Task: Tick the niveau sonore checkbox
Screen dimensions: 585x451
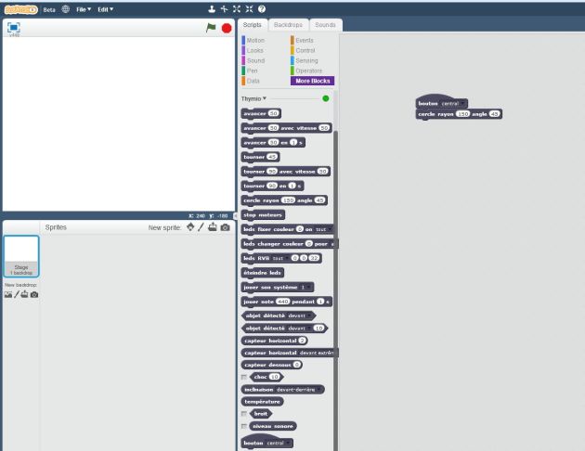Action: pyautogui.click(x=244, y=426)
